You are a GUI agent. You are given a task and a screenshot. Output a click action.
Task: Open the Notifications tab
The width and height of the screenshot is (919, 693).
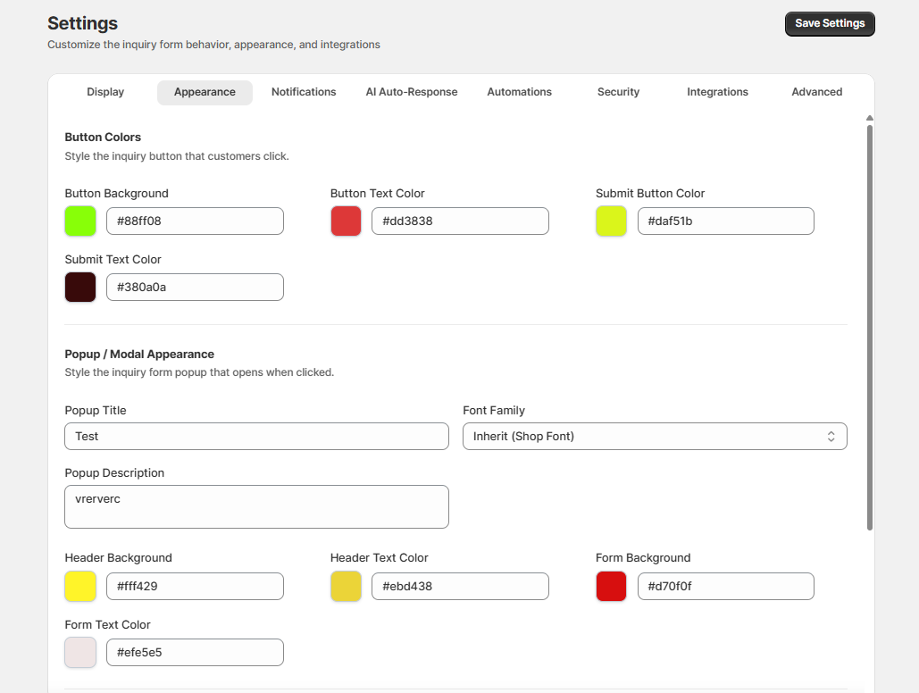(x=304, y=92)
